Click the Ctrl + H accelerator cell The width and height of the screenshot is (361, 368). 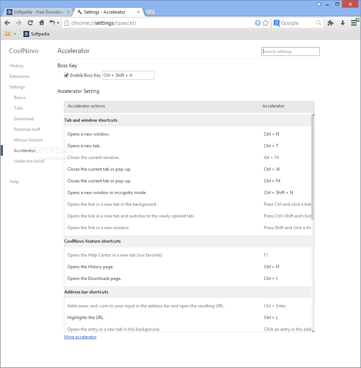pyautogui.click(x=271, y=267)
